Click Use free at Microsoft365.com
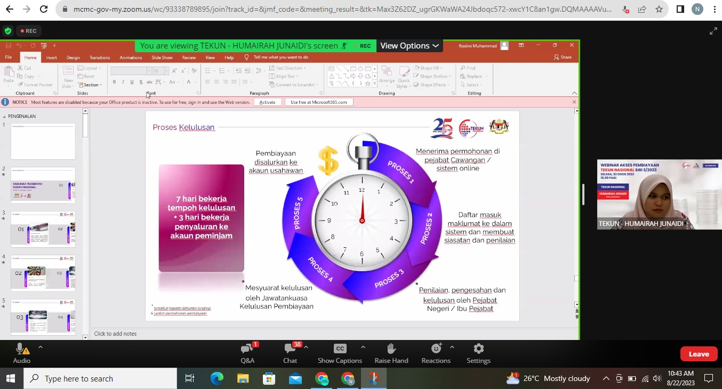Screen dimensions: 722x389 [319, 102]
